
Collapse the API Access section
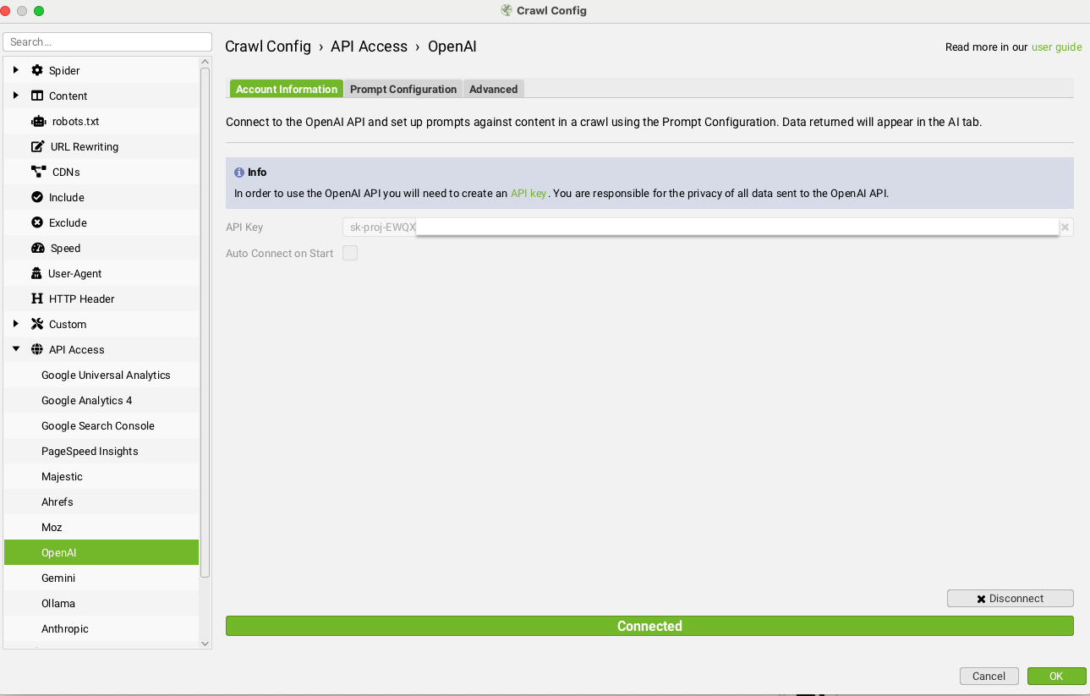tap(14, 349)
